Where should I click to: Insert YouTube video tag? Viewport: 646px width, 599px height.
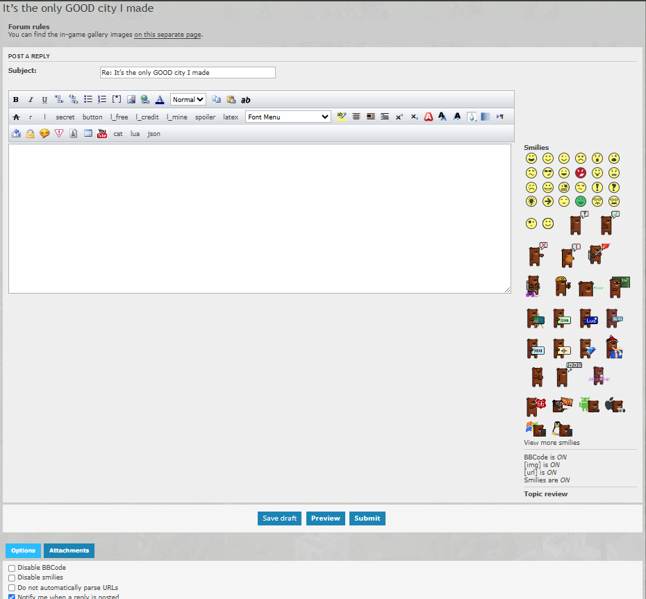[102, 133]
